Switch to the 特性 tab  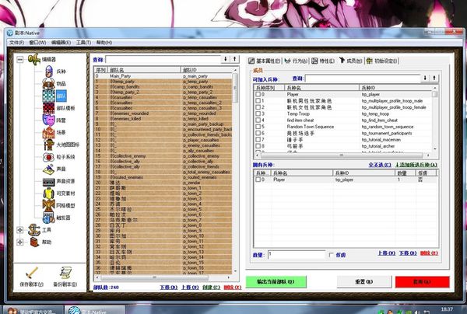point(323,61)
